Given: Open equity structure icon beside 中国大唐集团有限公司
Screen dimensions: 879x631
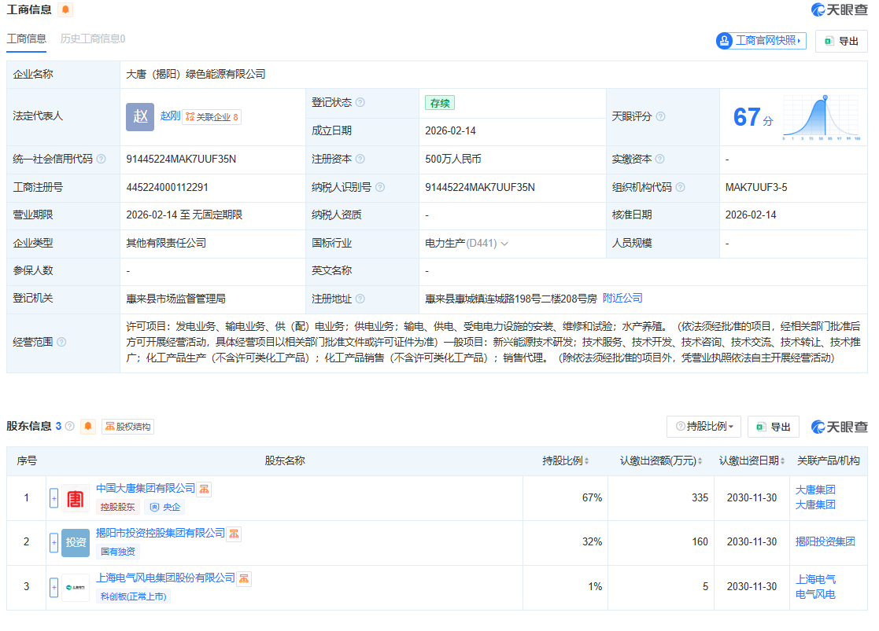Looking at the screenshot, I should coord(204,489).
